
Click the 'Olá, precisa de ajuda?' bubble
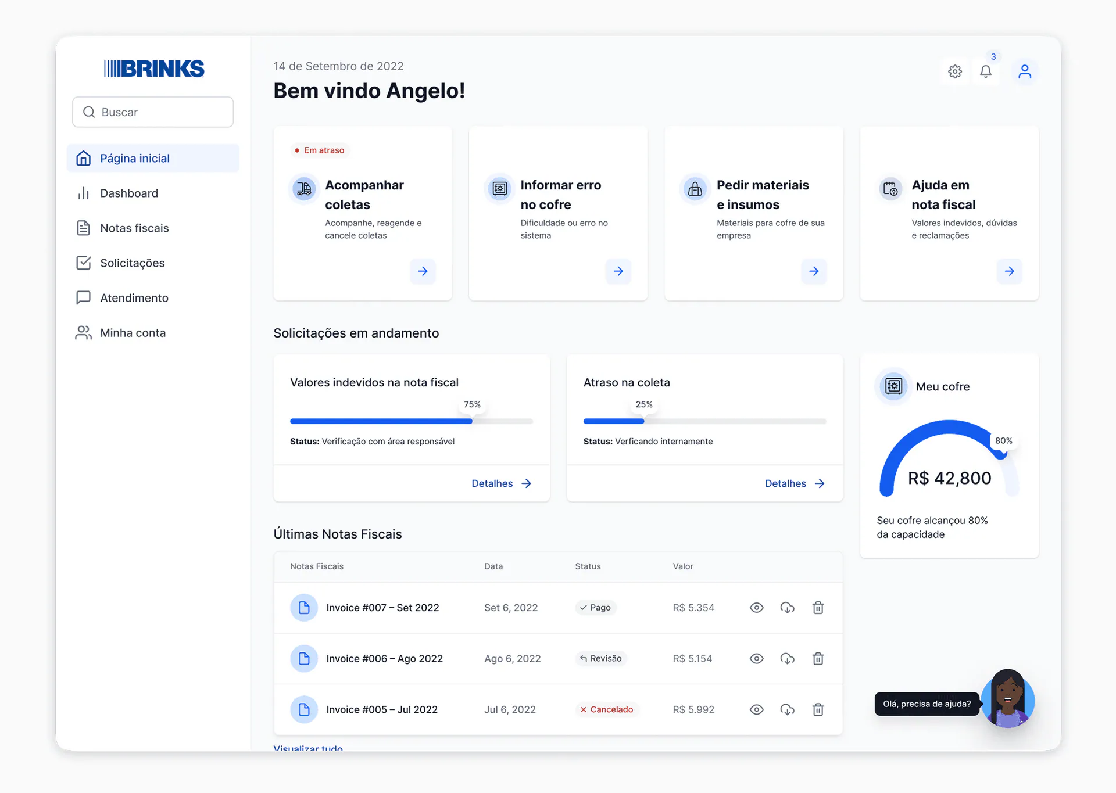927,704
